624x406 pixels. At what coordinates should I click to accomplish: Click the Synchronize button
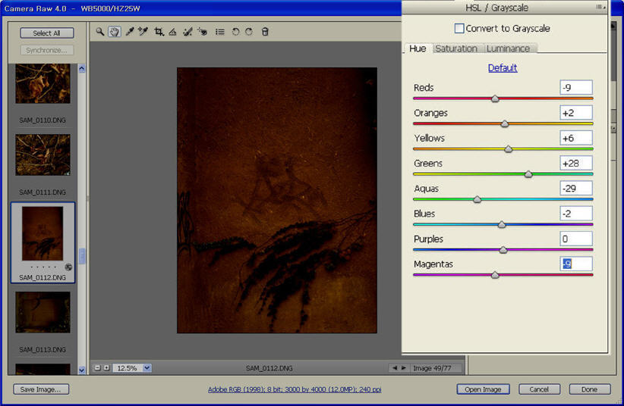pyautogui.click(x=47, y=50)
